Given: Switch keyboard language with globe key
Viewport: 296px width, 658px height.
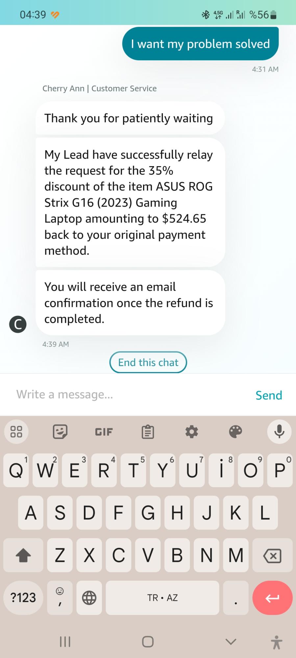Looking at the screenshot, I should [89, 597].
